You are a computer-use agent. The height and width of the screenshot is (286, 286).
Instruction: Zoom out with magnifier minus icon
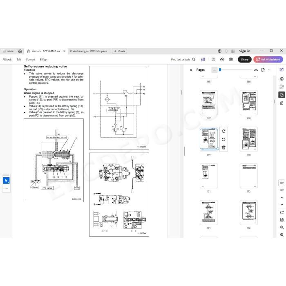(282, 235)
